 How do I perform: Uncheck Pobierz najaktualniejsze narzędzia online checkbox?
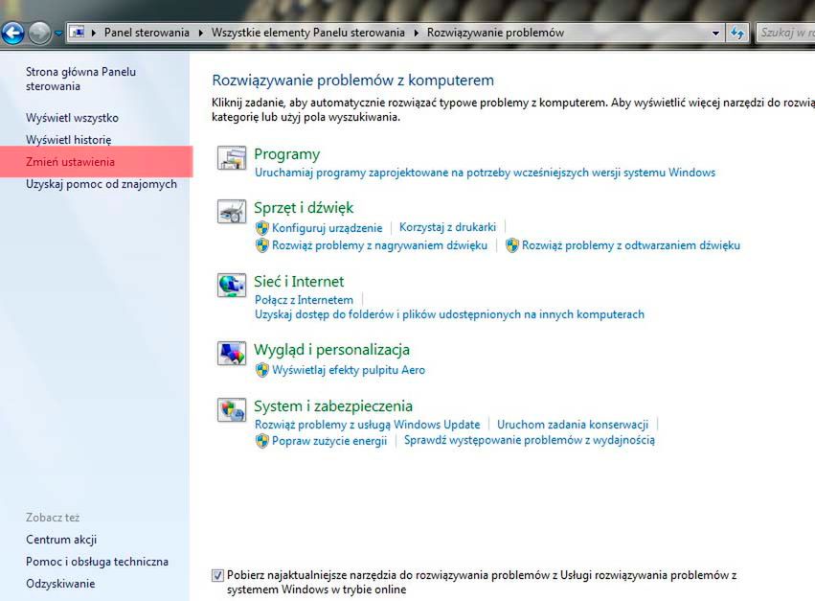point(217,575)
